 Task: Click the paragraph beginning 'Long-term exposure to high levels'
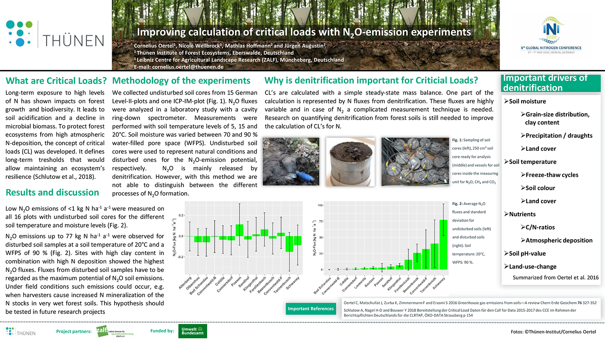pos(55,135)
